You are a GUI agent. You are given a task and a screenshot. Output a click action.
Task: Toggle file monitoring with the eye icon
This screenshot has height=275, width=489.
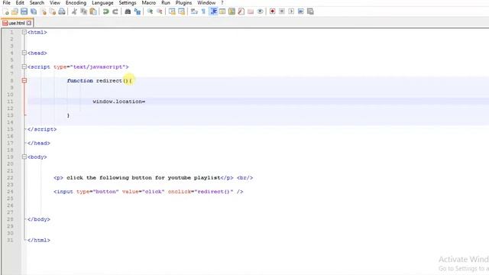click(x=260, y=11)
